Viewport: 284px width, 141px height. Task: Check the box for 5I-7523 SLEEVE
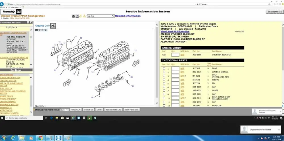[164, 80]
